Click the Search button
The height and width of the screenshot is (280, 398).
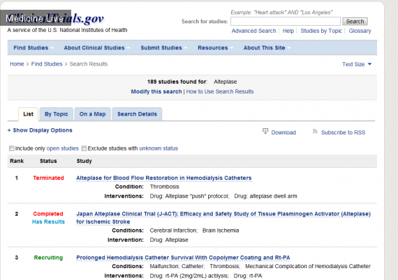[x=355, y=22]
